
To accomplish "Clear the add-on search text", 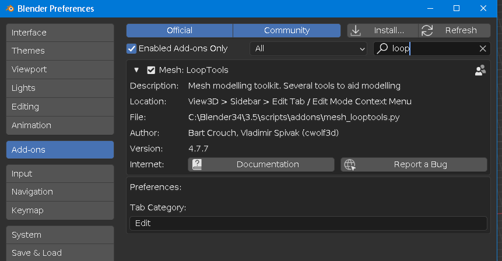I will click(483, 49).
